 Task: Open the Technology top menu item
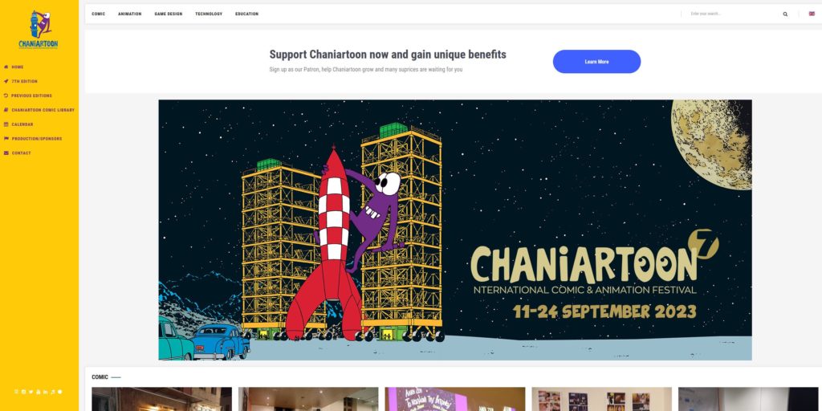(x=209, y=14)
